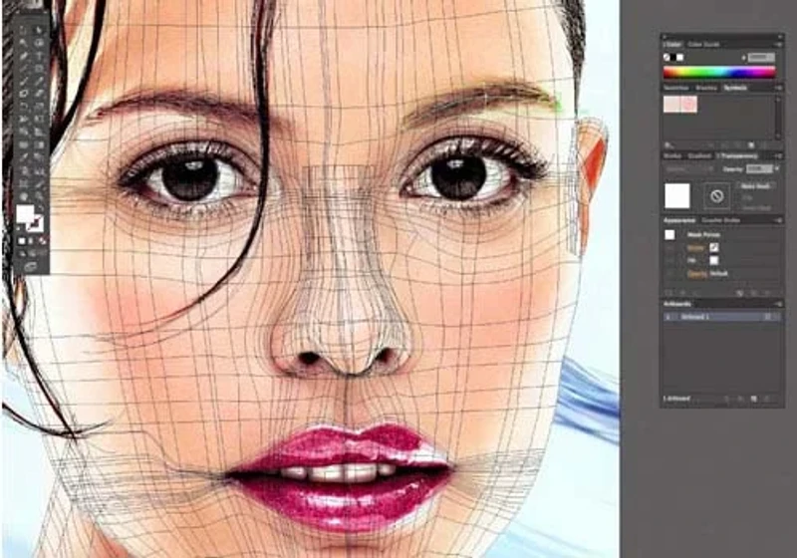
Task: Click the Fill swatch in Appearance panel
Action: click(x=714, y=260)
